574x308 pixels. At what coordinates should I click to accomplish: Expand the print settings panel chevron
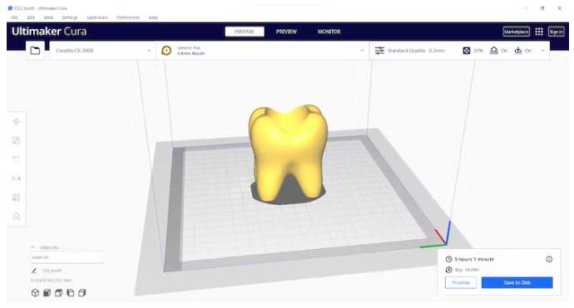[x=542, y=51]
